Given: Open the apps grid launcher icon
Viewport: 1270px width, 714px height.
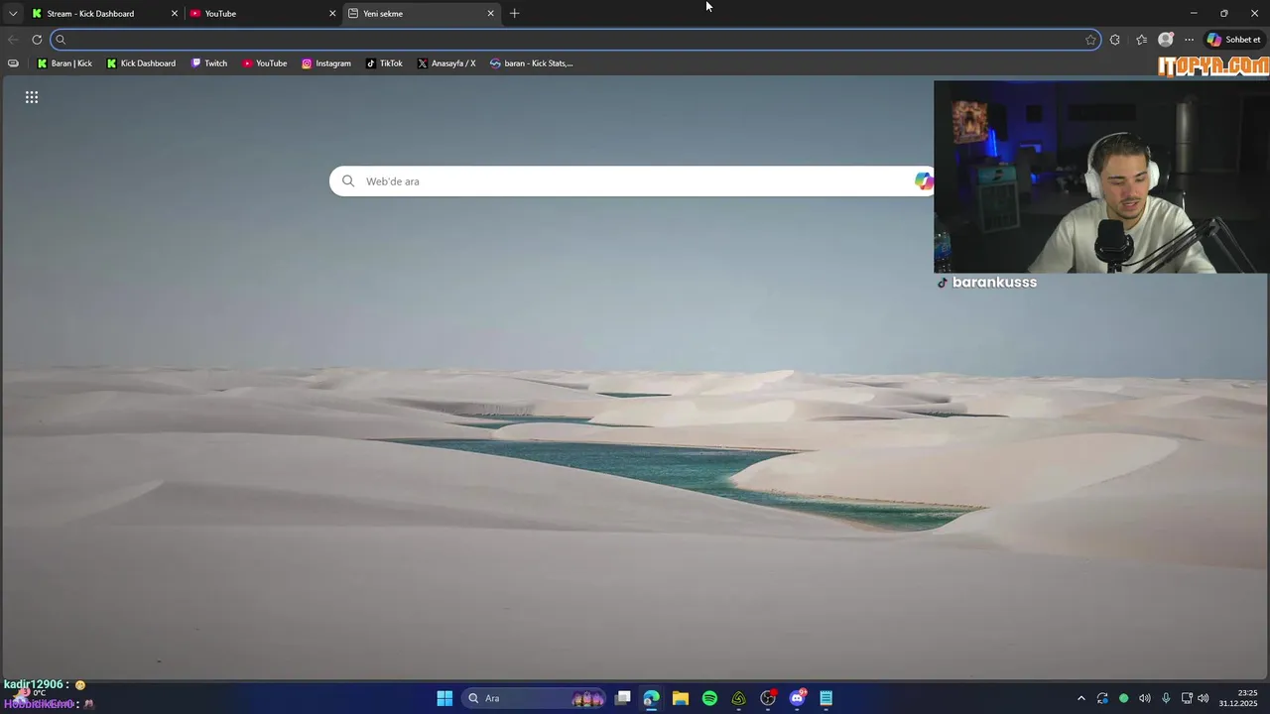Looking at the screenshot, I should [x=32, y=97].
